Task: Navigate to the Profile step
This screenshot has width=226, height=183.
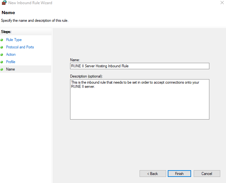Action: [x=11, y=62]
